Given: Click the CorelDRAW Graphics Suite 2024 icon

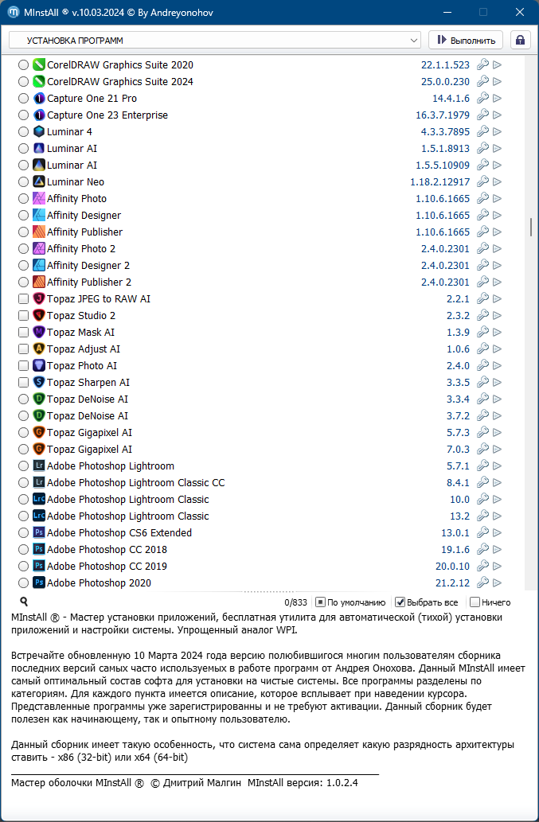Looking at the screenshot, I should tap(39, 82).
